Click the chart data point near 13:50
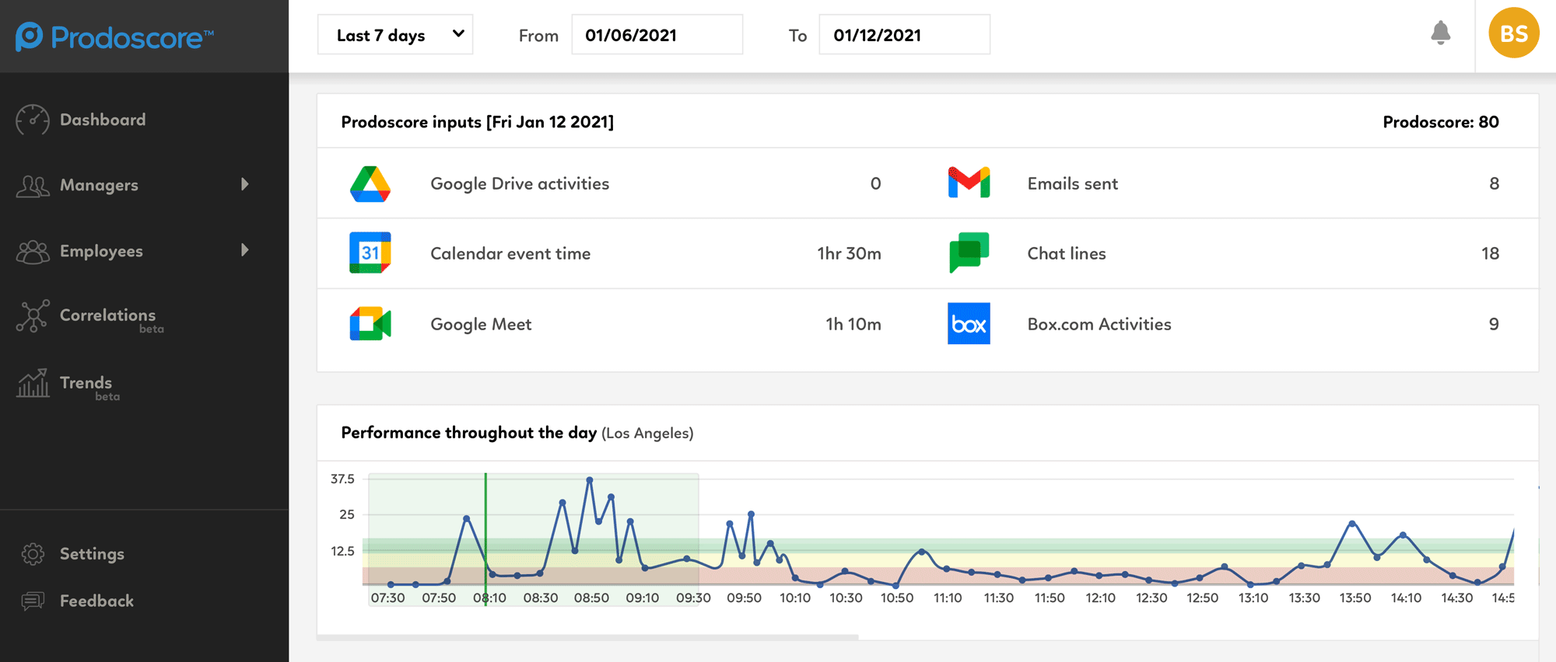 tap(1352, 524)
